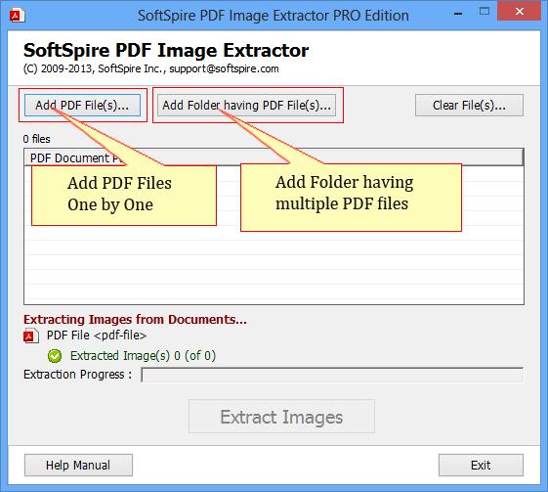
Task: Click the 0 files count label
Action: [37, 139]
